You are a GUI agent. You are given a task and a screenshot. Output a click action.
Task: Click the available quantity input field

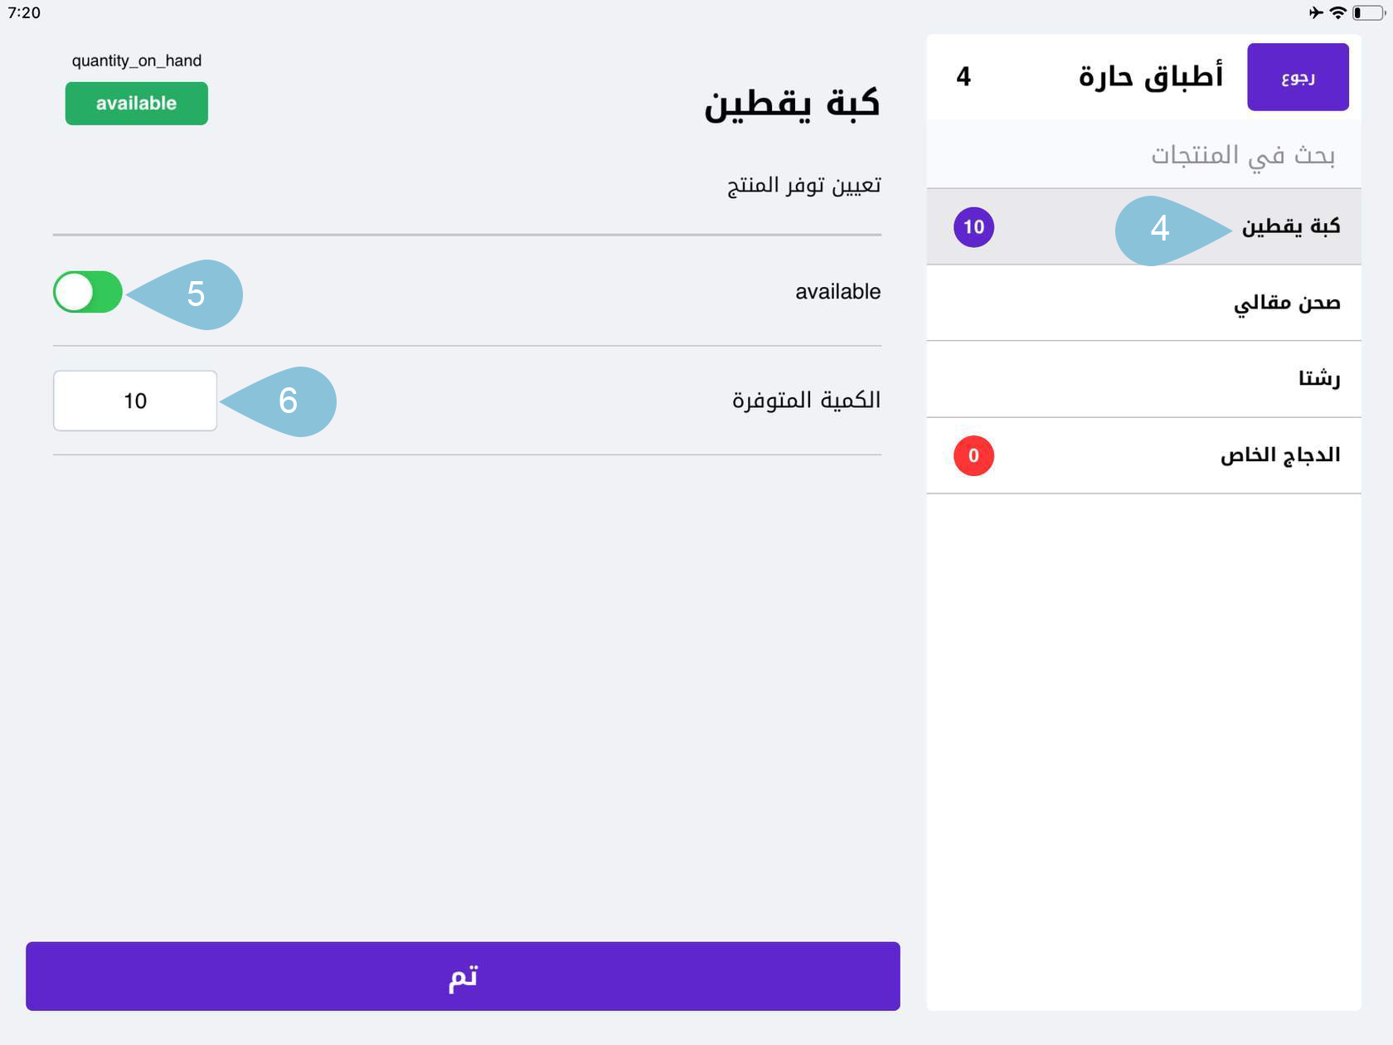click(x=135, y=401)
